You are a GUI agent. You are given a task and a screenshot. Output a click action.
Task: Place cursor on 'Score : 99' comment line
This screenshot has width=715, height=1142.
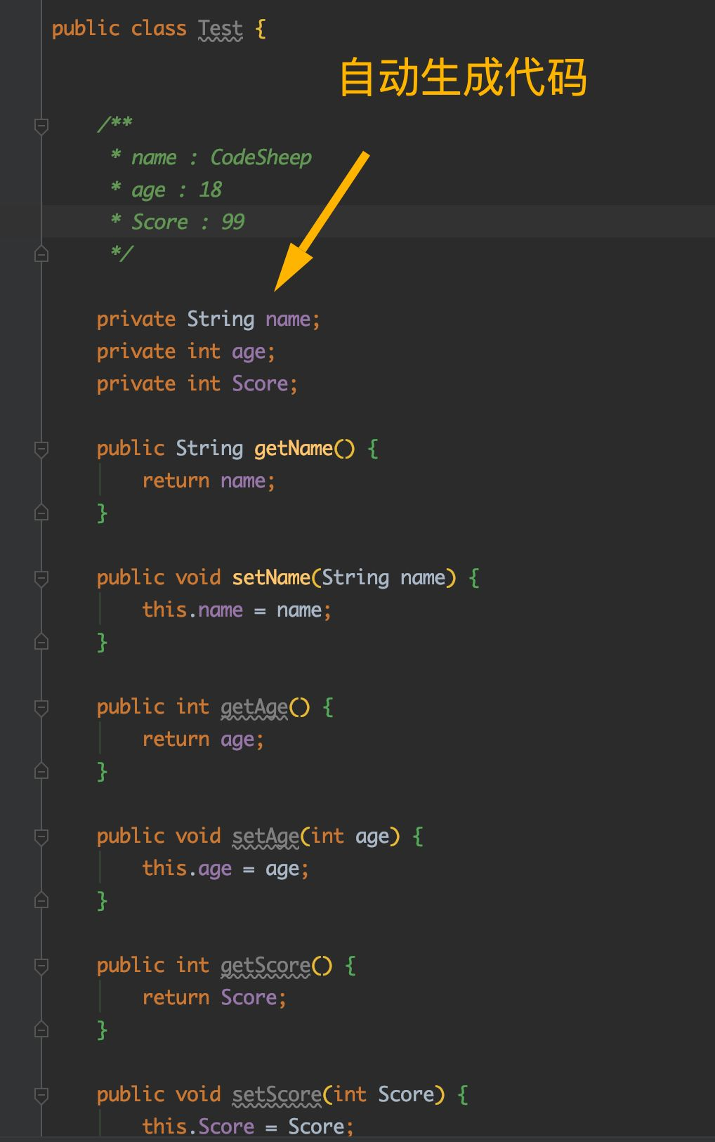coord(178,222)
